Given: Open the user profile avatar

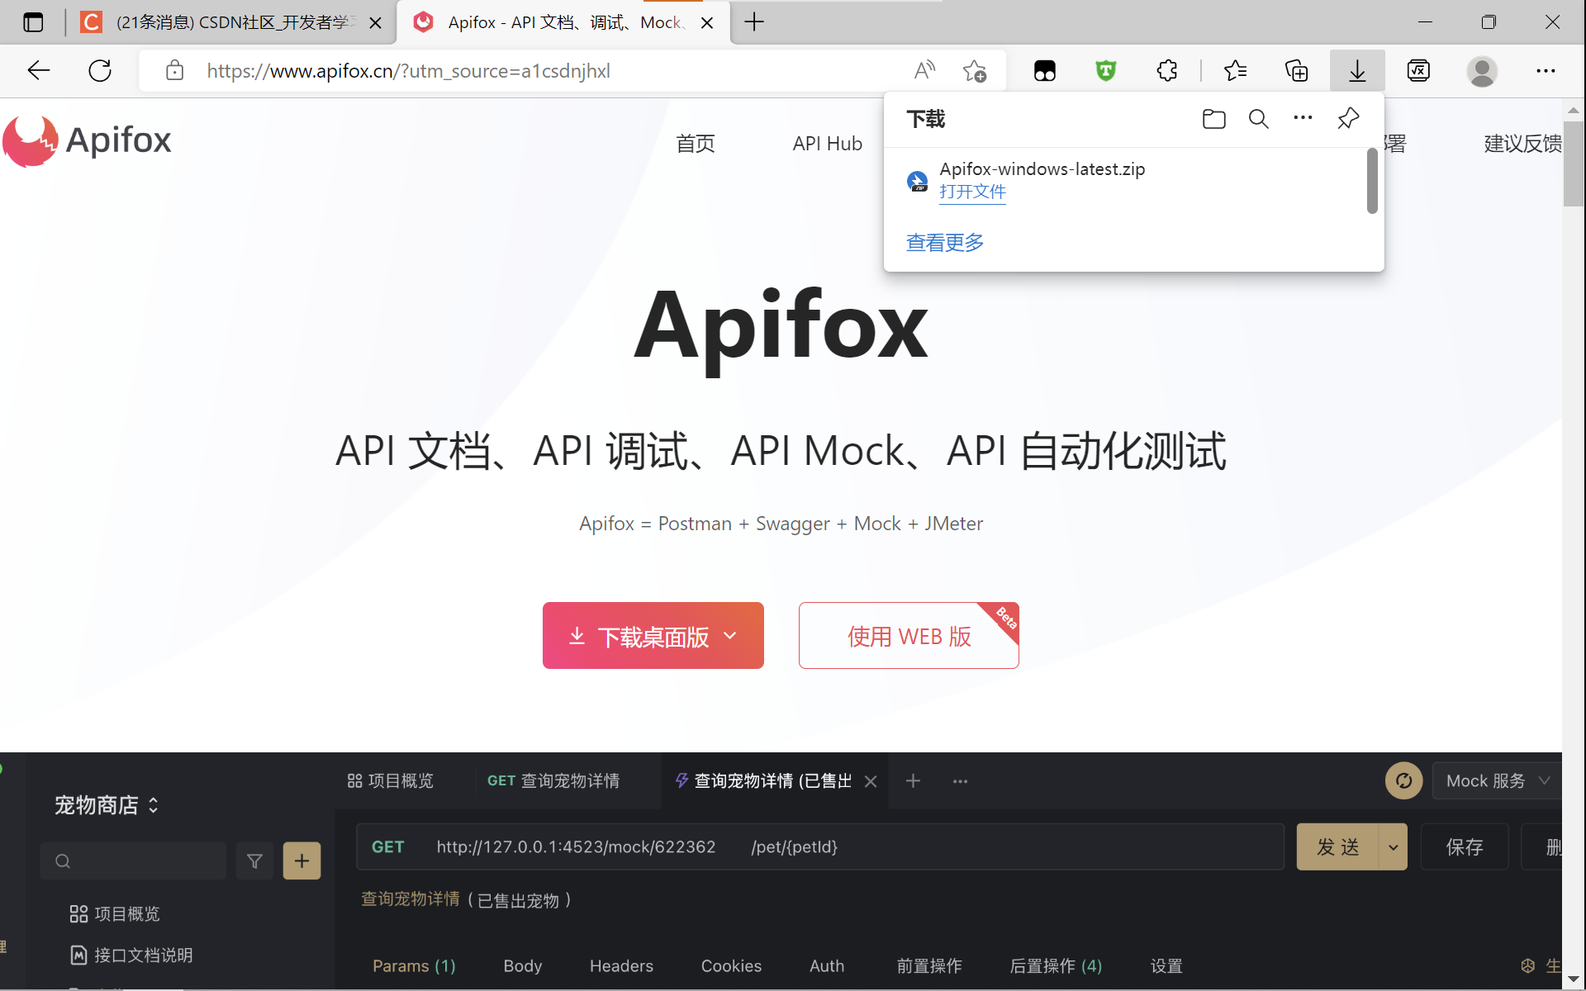Looking at the screenshot, I should 1482,71.
